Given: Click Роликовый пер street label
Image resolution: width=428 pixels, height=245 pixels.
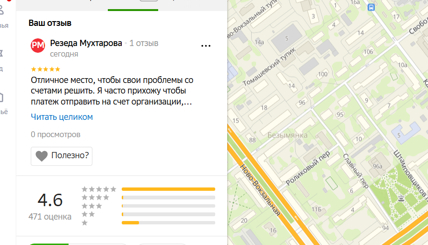Looking at the screenshot, I should coord(308,168).
